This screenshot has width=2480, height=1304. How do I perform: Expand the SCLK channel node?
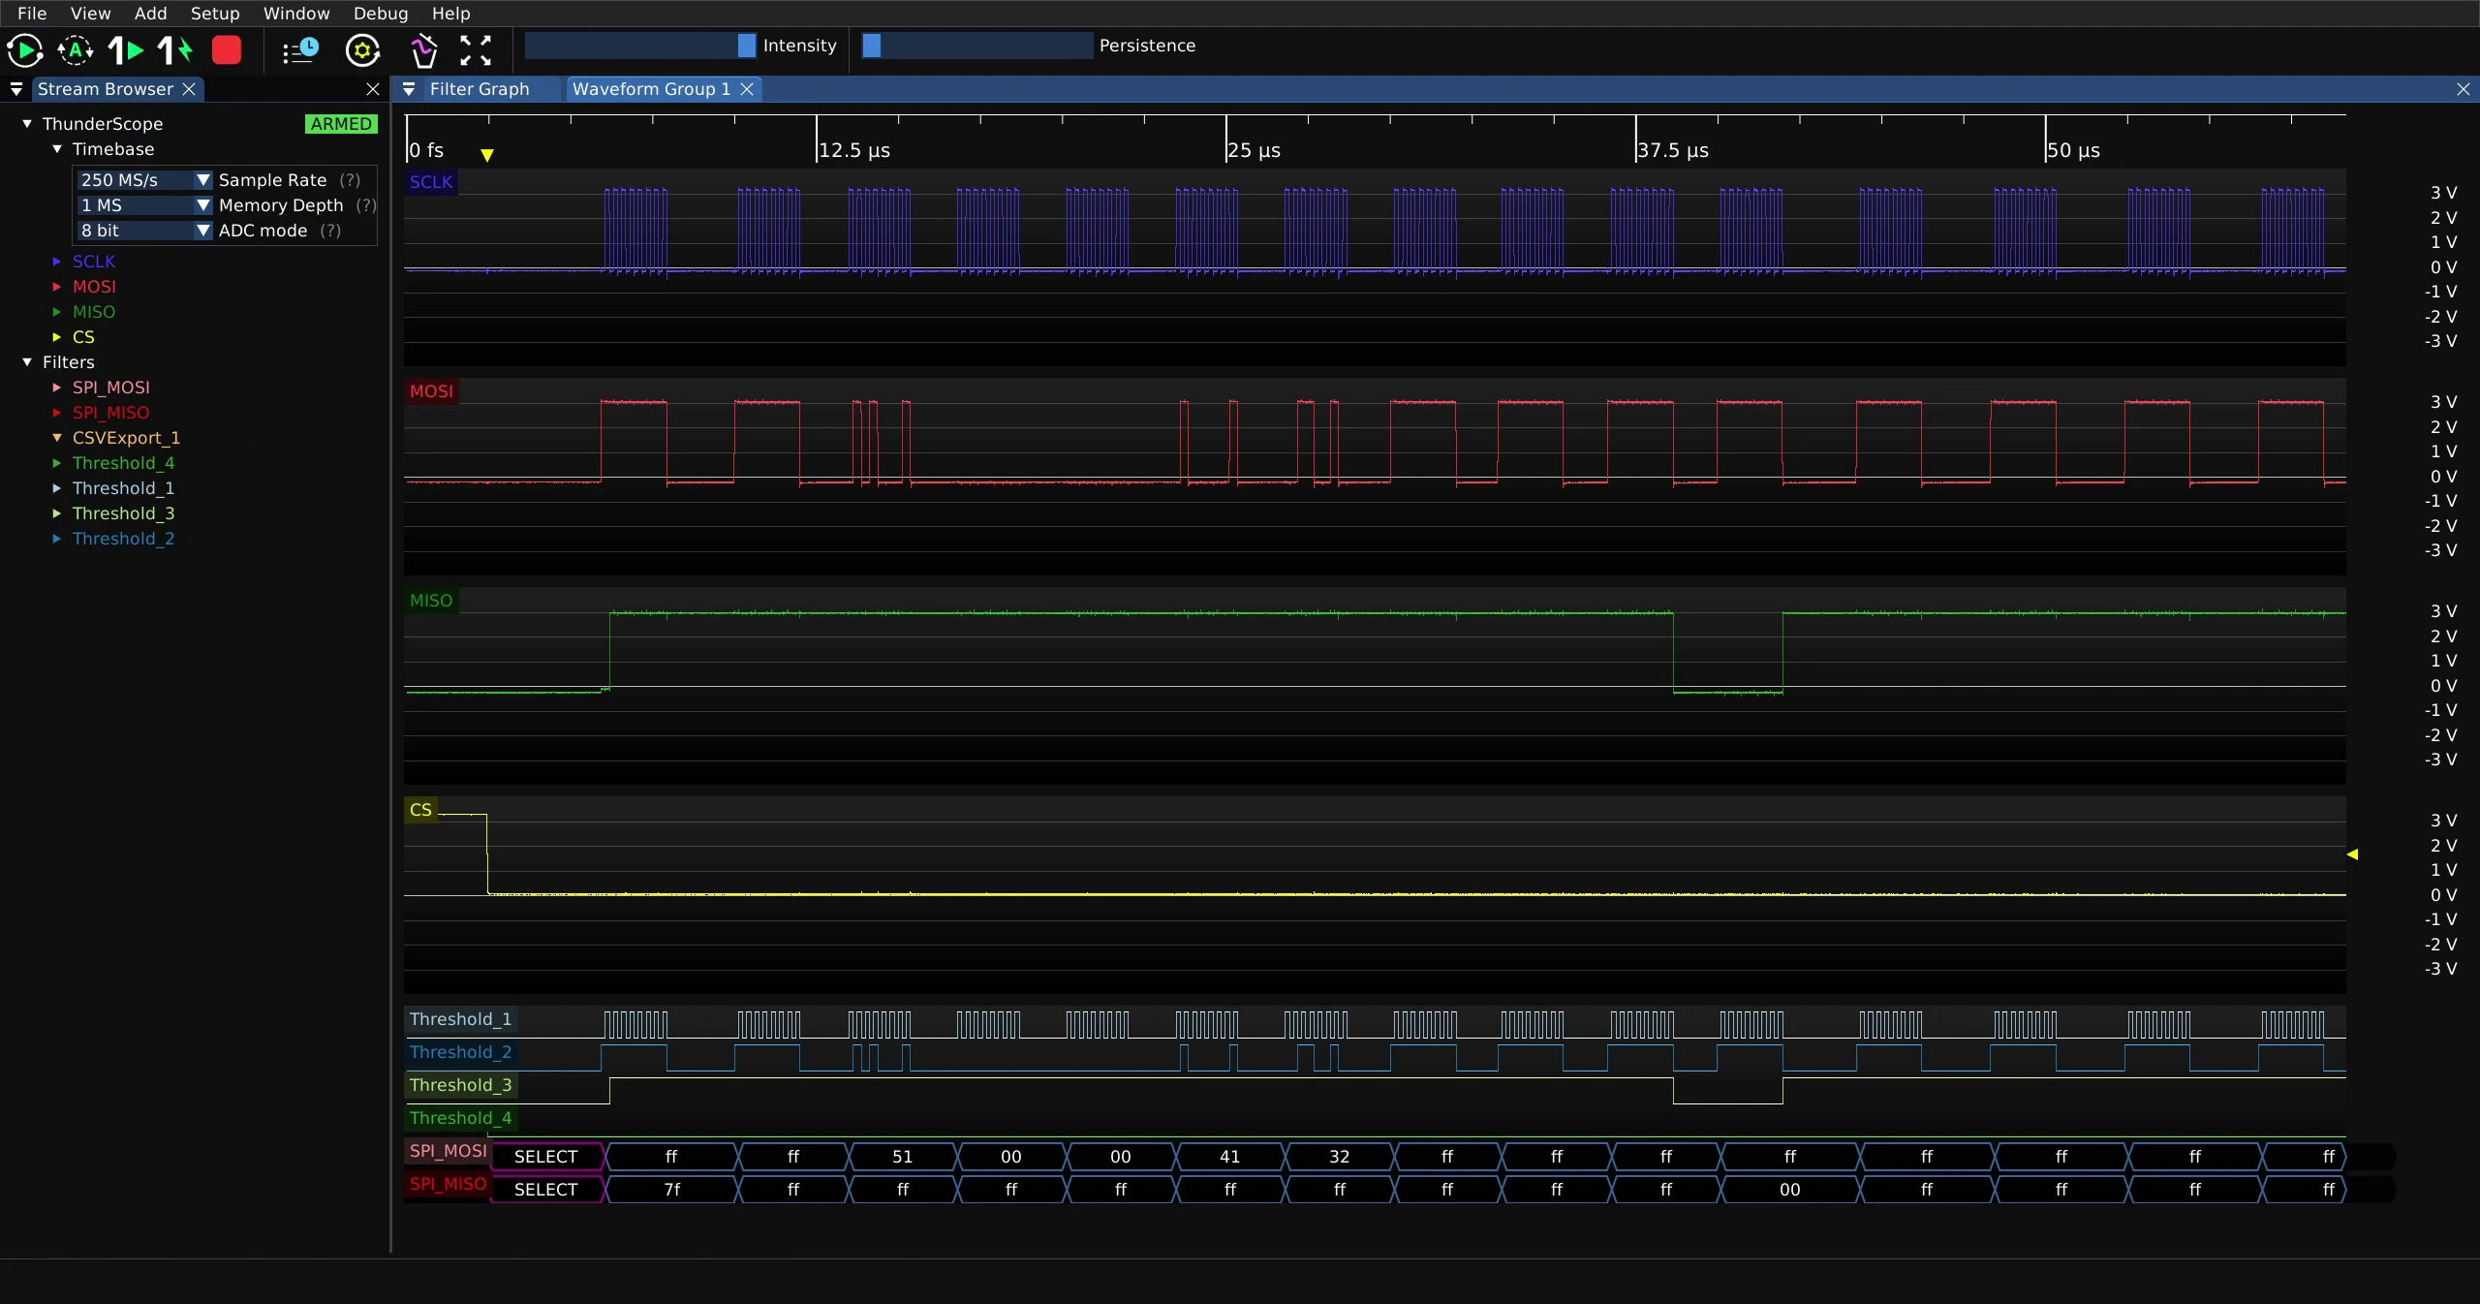(x=57, y=262)
